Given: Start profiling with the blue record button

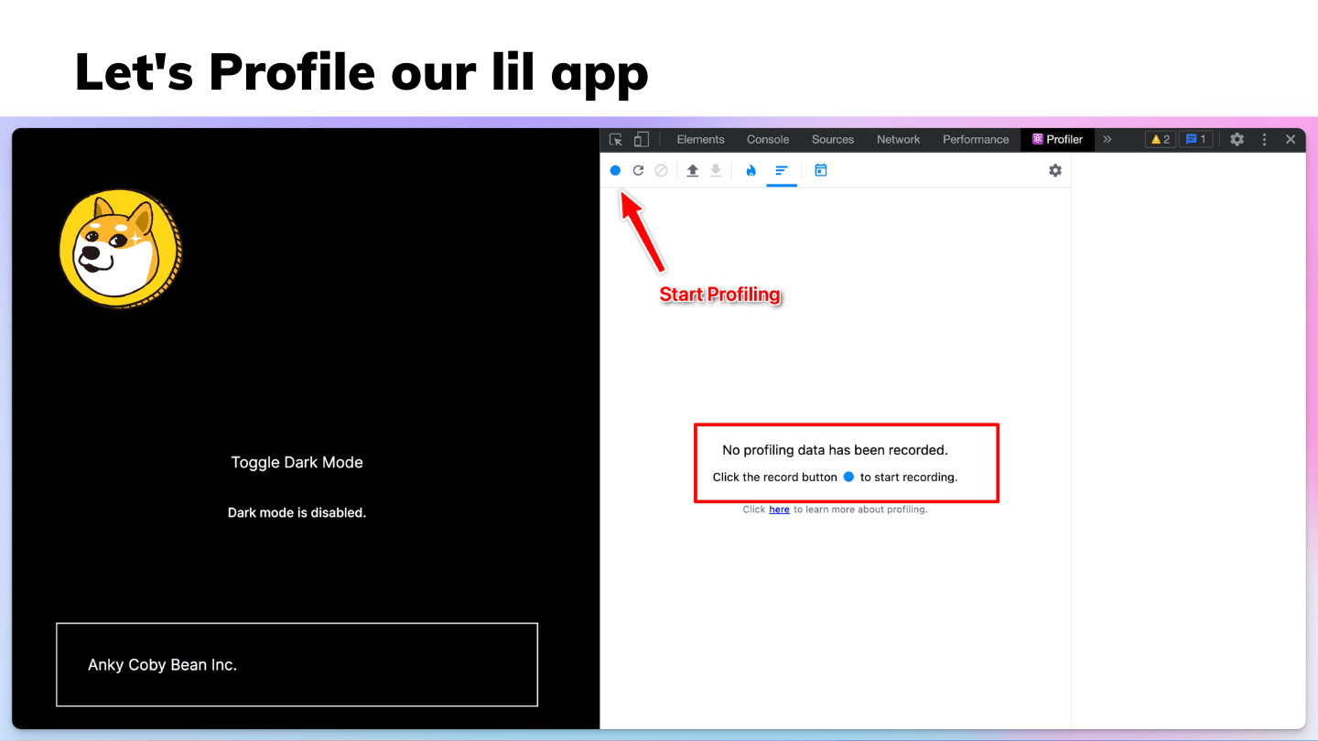Looking at the screenshot, I should point(615,170).
